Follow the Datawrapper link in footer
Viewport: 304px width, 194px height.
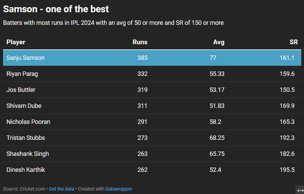[x=119, y=189]
